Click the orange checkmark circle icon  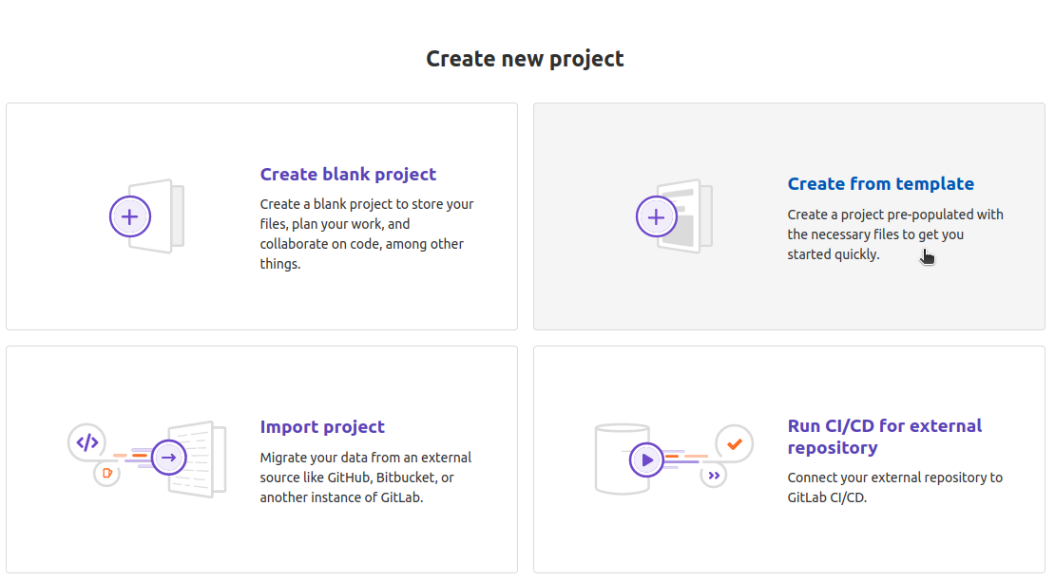coord(734,443)
